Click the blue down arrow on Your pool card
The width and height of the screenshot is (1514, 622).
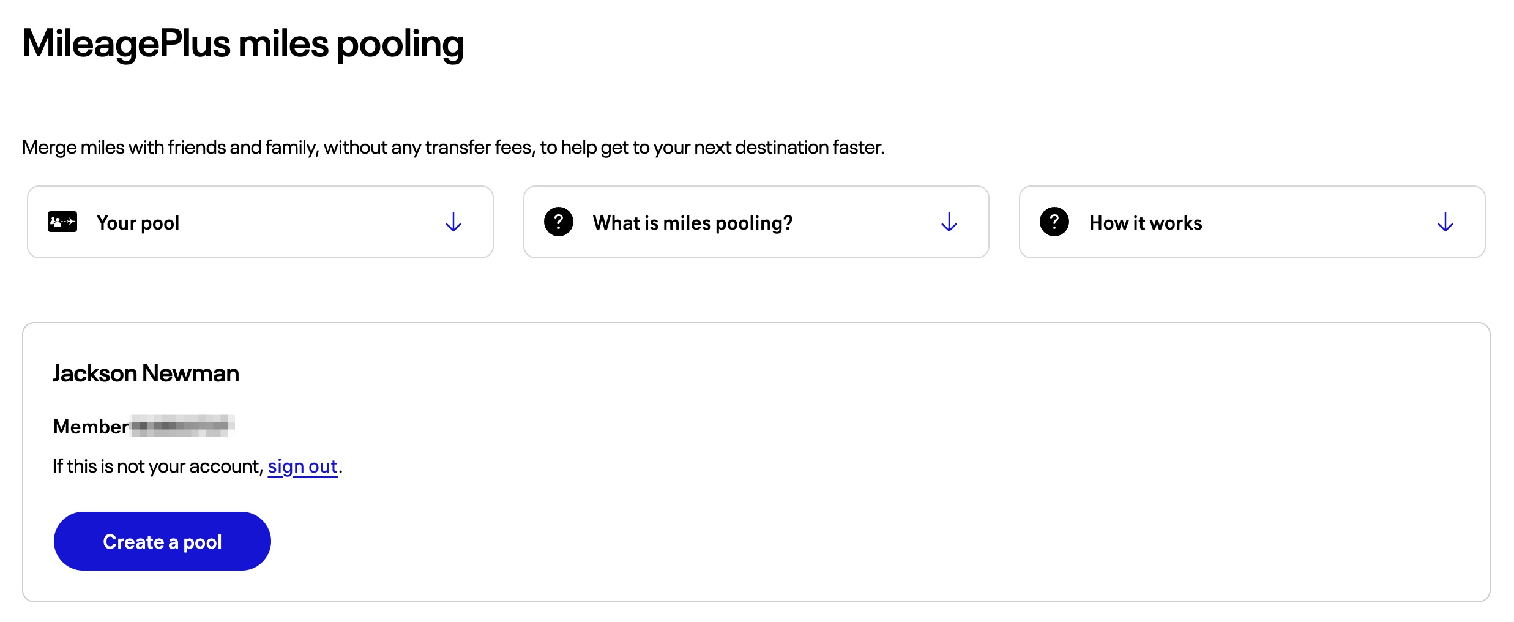click(x=453, y=222)
